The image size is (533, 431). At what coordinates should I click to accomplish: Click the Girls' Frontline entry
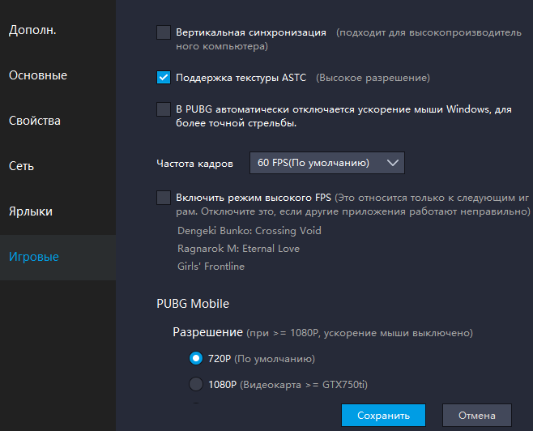pyautogui.click(x=211, y=267)
